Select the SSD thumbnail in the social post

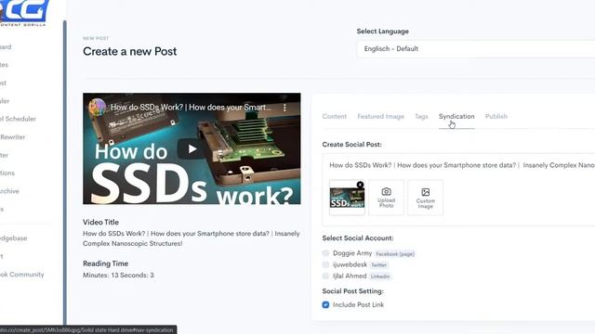coord(347,198)
